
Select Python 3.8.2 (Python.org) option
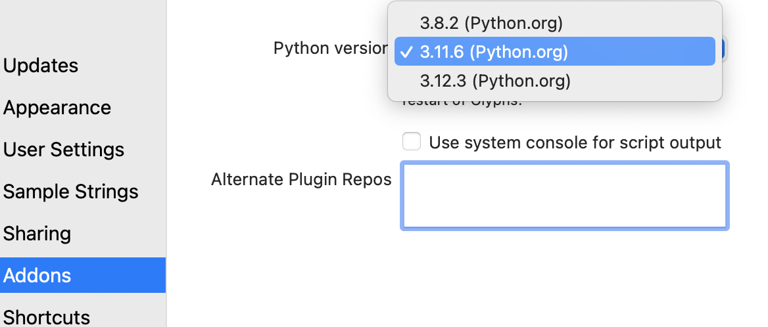pyautogui.click(x=554, y=23)
